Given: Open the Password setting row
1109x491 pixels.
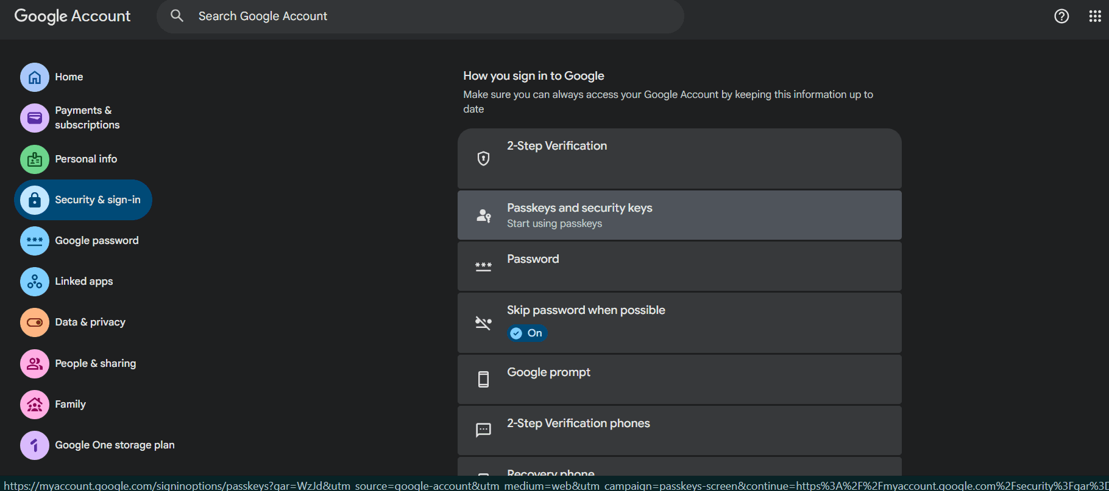Looking at the screenshot, I should 679,266.
